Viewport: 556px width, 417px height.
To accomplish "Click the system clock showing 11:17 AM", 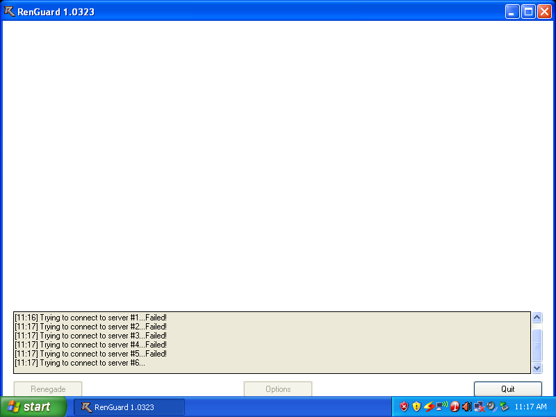I will coord(530,407).
